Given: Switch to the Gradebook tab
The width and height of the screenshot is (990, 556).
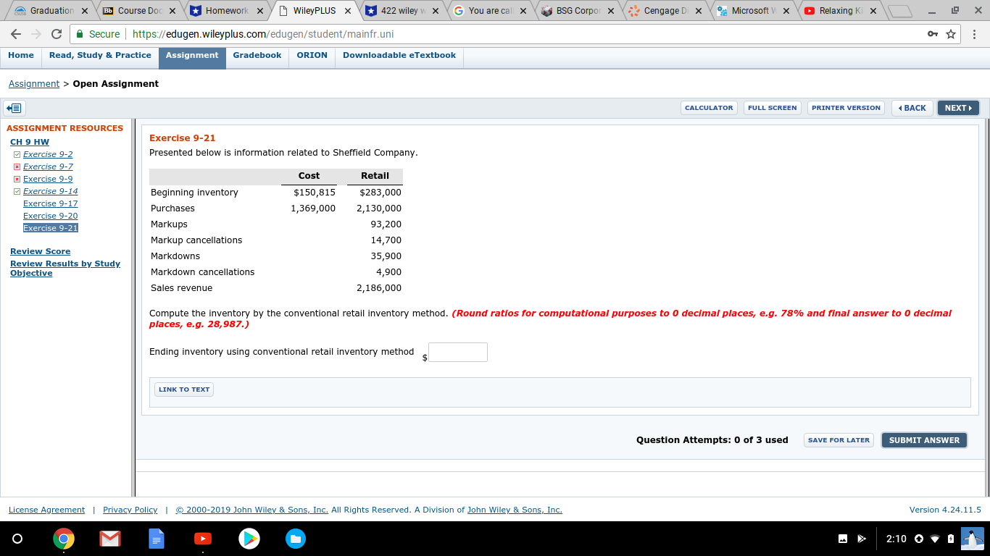Looking at the screenshot, I should click(257, 55).
